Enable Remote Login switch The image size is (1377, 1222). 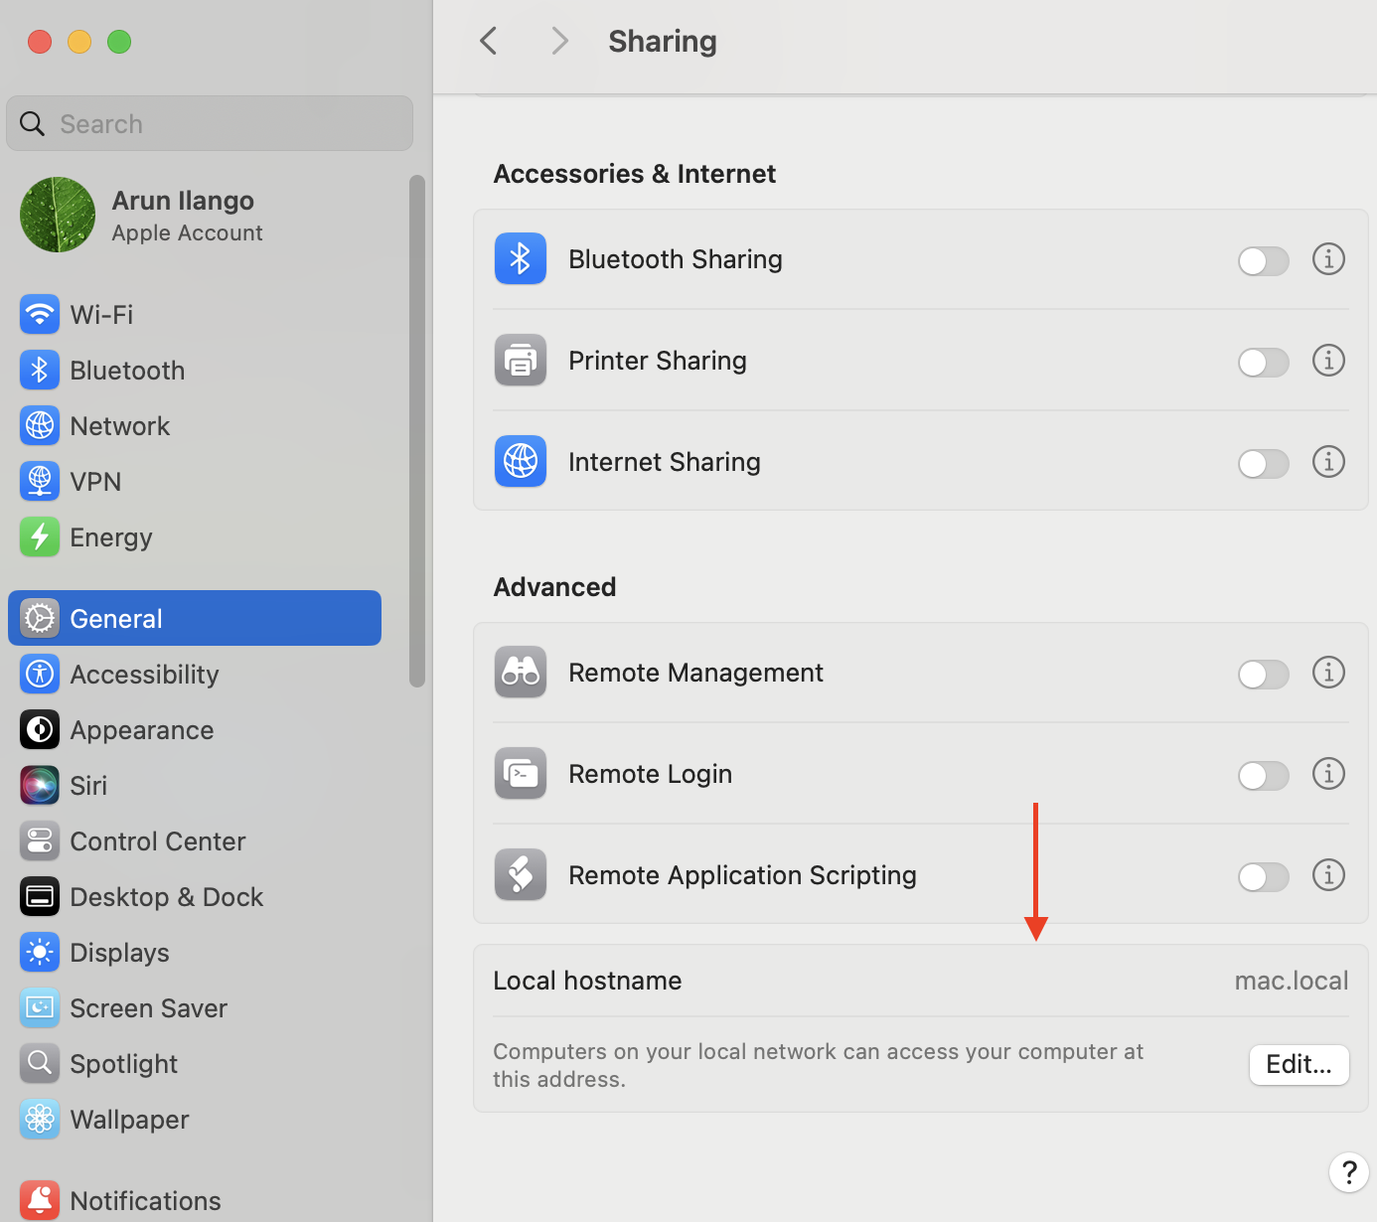(1264, 775)
